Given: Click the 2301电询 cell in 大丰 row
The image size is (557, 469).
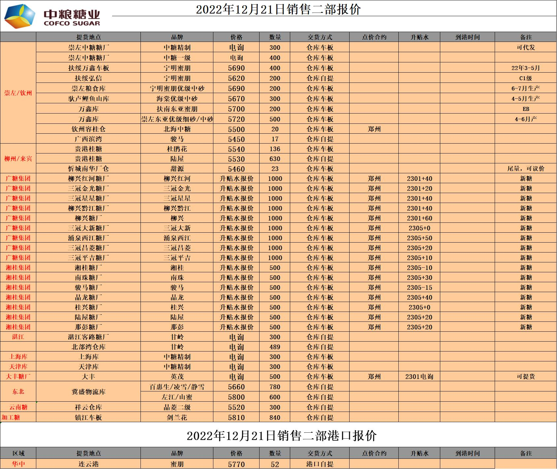Looking at the screenshot, I should (419, 377).
